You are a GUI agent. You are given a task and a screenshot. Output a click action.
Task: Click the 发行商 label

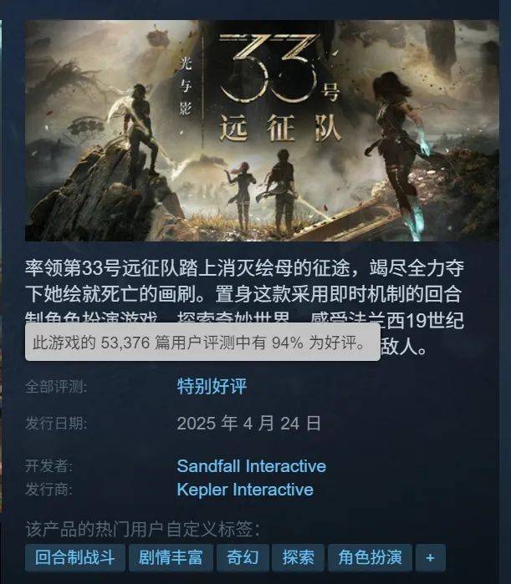[49, 489]
